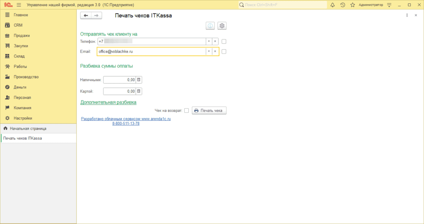Close the Печать чеков ITKassa form
The height and width of the screenshot is (224, 424).
[416, 15]
